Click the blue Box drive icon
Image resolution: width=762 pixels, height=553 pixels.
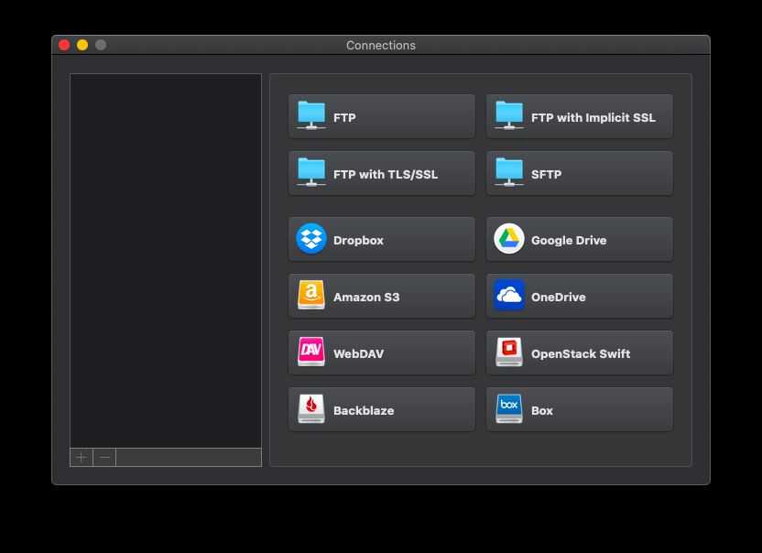tap(509, 409)
